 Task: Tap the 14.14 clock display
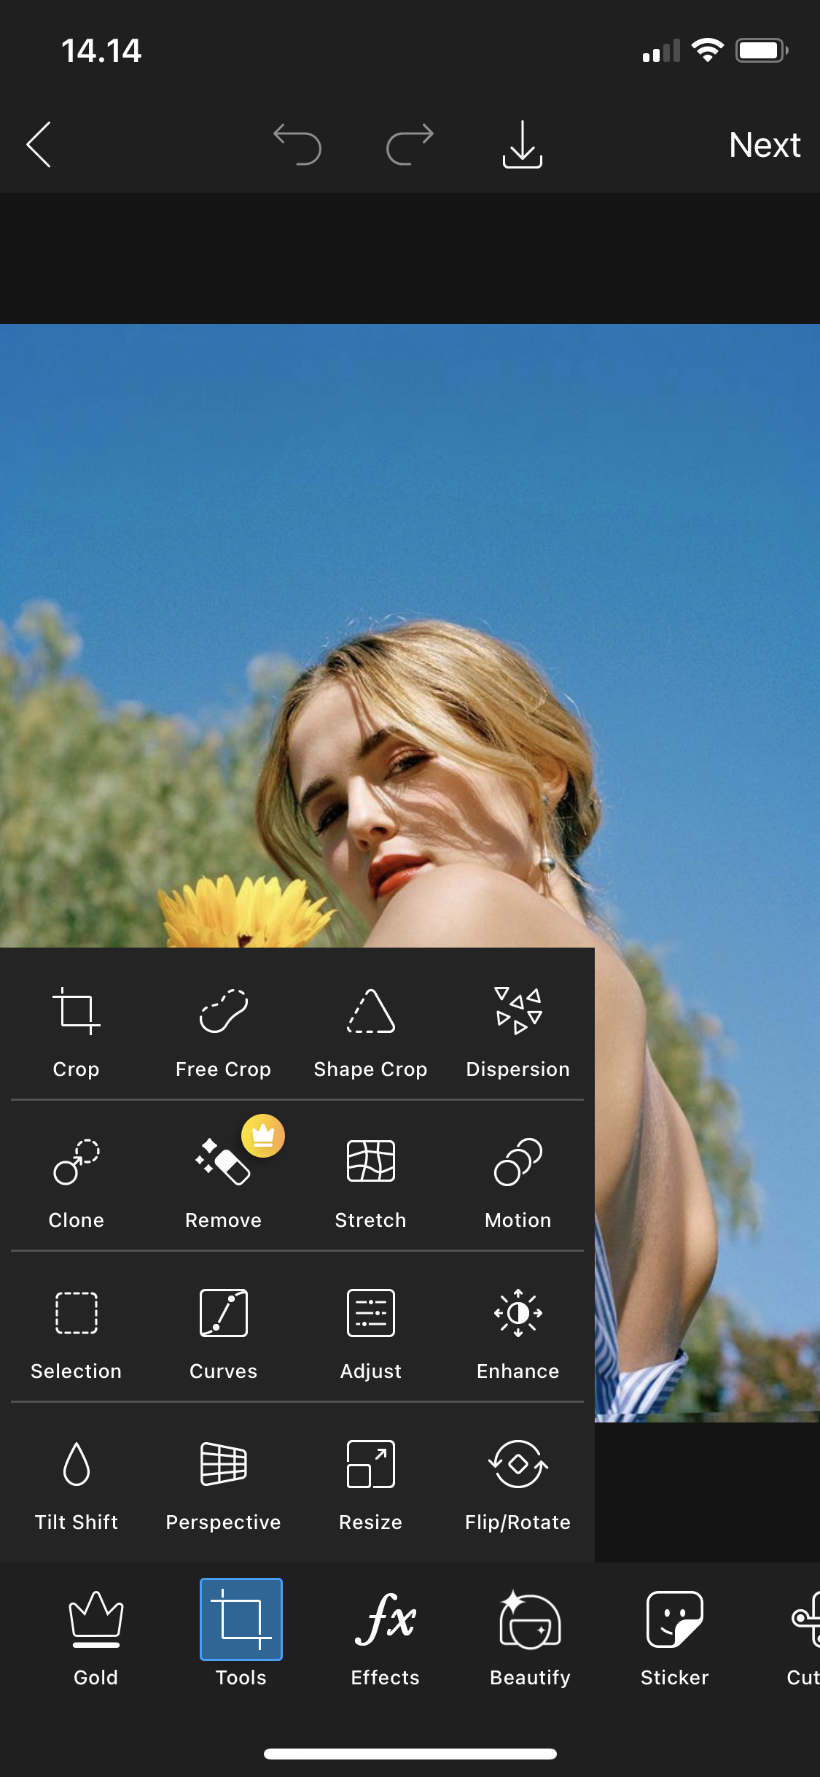coord(101,51)
